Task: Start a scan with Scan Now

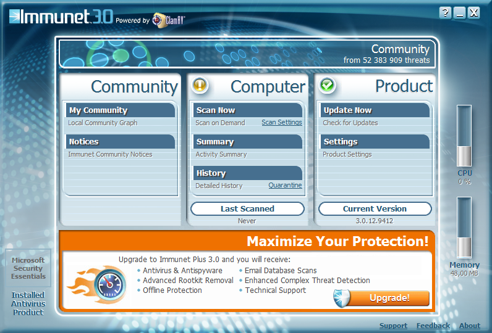Action: point(248,110)
